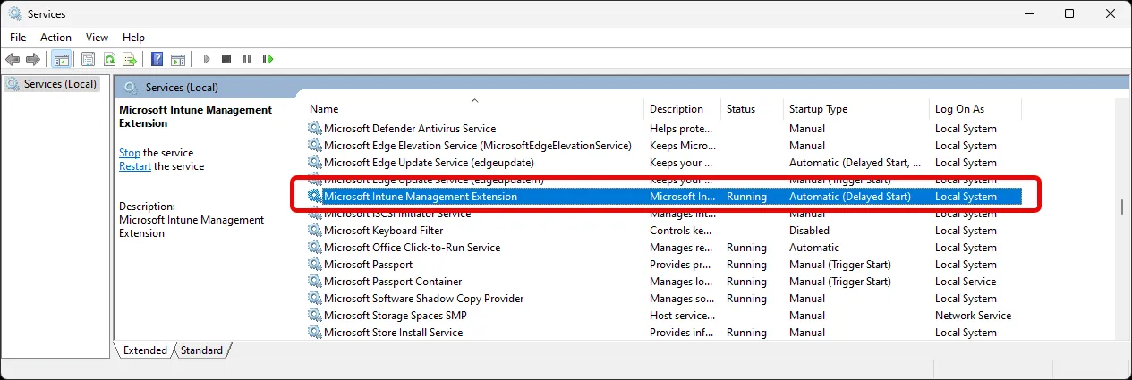This screenshot has height=380, width=1132.
Task: Click Host service description of Storage Spaces SMP
Action: [x=681, y=316]
